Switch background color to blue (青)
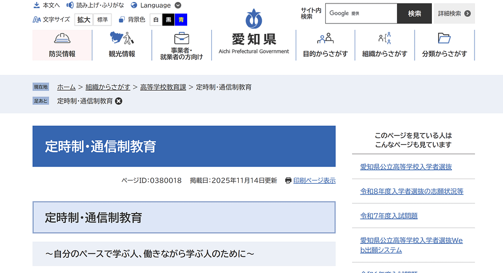This screenshot has width=503, height=273. coord(181,20)
